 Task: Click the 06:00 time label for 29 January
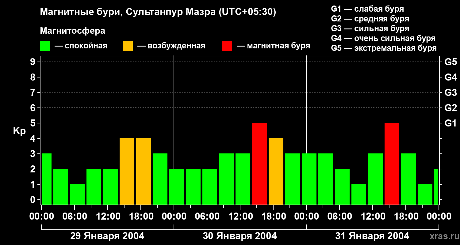tap(75, 217)
